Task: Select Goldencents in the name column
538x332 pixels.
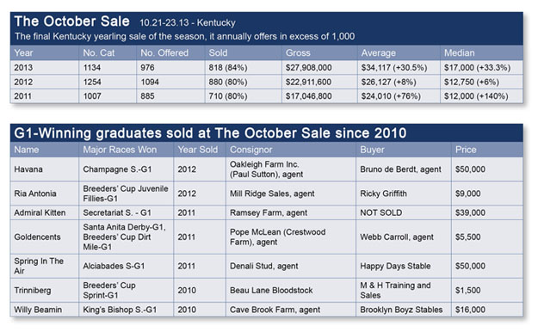Action: [x=37, y=237]
